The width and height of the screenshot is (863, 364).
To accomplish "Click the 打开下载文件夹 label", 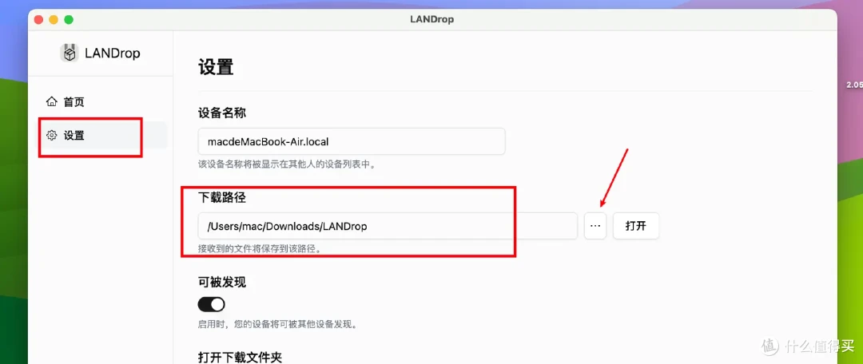I will 240,358.
